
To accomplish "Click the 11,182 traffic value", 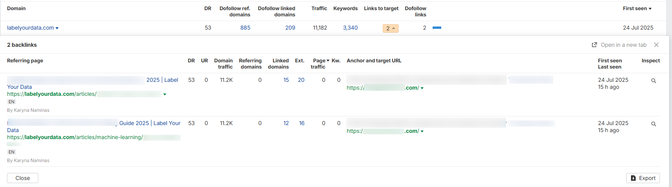I will [x=320, y=28].
